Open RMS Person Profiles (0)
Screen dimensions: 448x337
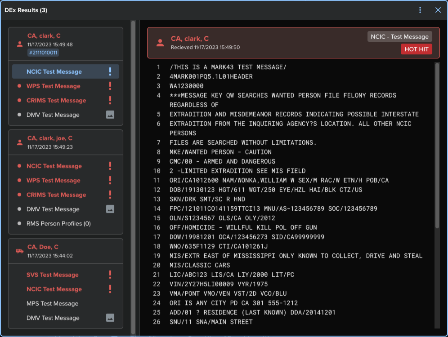click(x=58, y=223)
